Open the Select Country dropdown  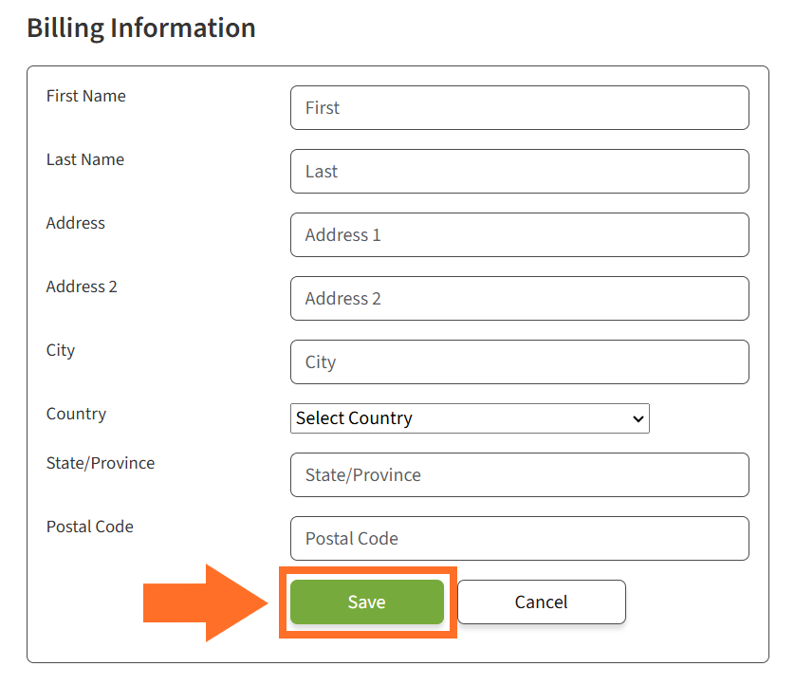(x=470, y=418)
